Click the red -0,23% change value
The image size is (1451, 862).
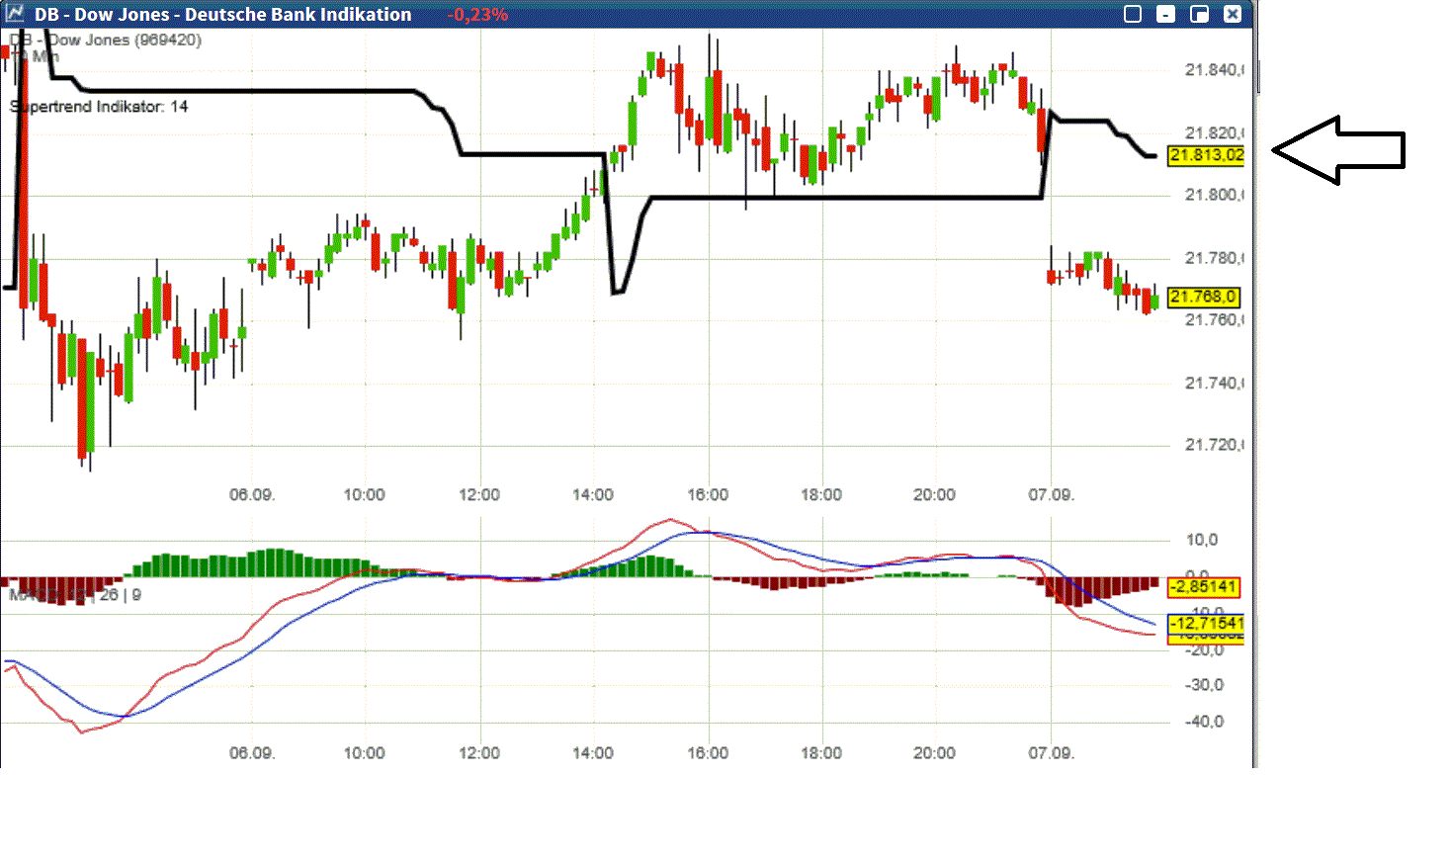click(477, 15)
